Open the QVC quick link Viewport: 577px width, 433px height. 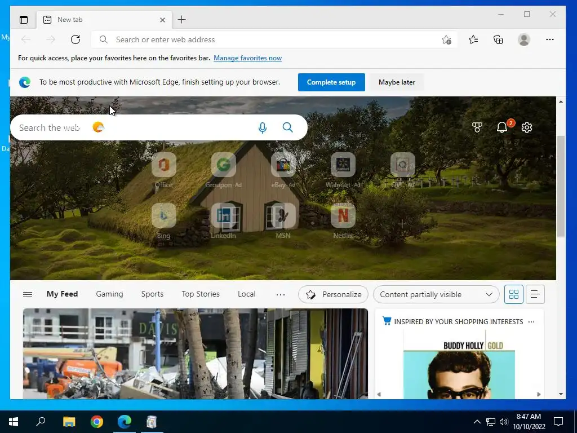coord(402,170)
